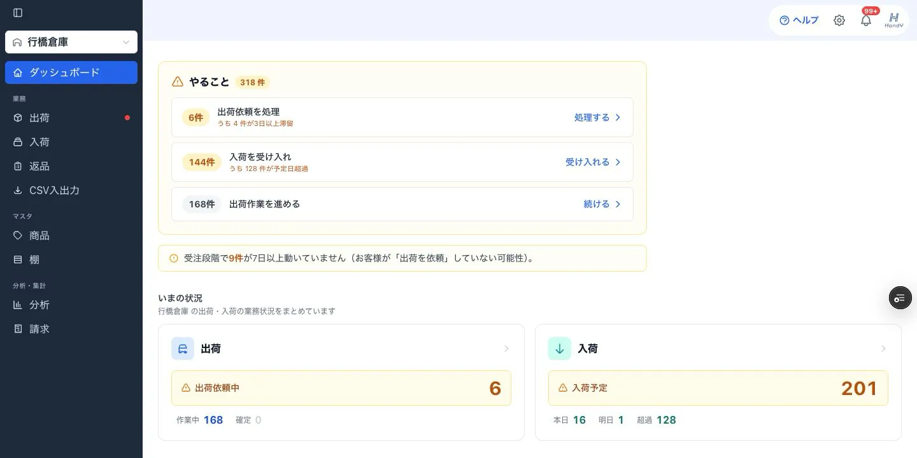
Task: Click 続ける for 出荷作業を進める
Action: tap(602, 204)
